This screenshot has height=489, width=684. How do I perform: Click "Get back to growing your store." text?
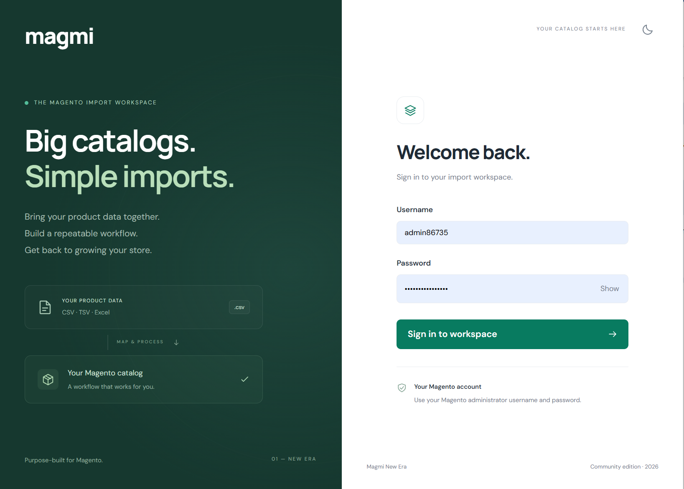pos(88,250)
